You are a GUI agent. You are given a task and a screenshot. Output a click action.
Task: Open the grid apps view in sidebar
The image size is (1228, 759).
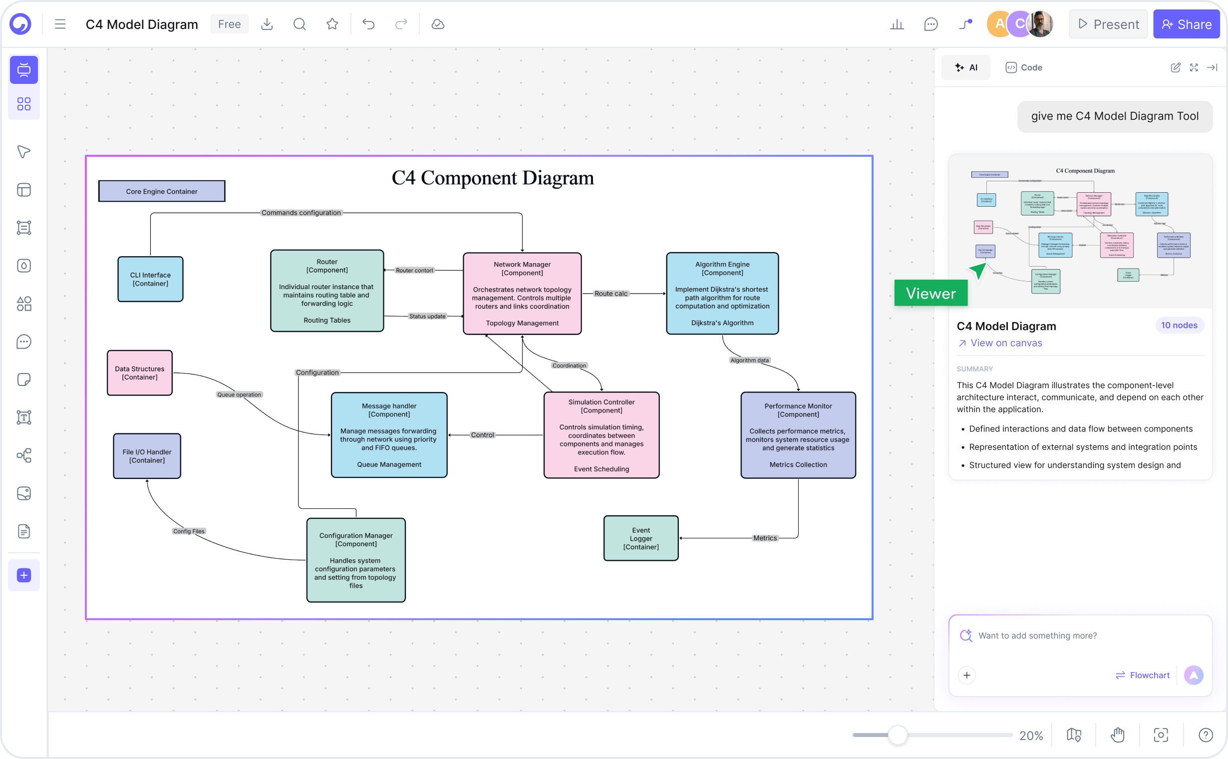(23, 104)
